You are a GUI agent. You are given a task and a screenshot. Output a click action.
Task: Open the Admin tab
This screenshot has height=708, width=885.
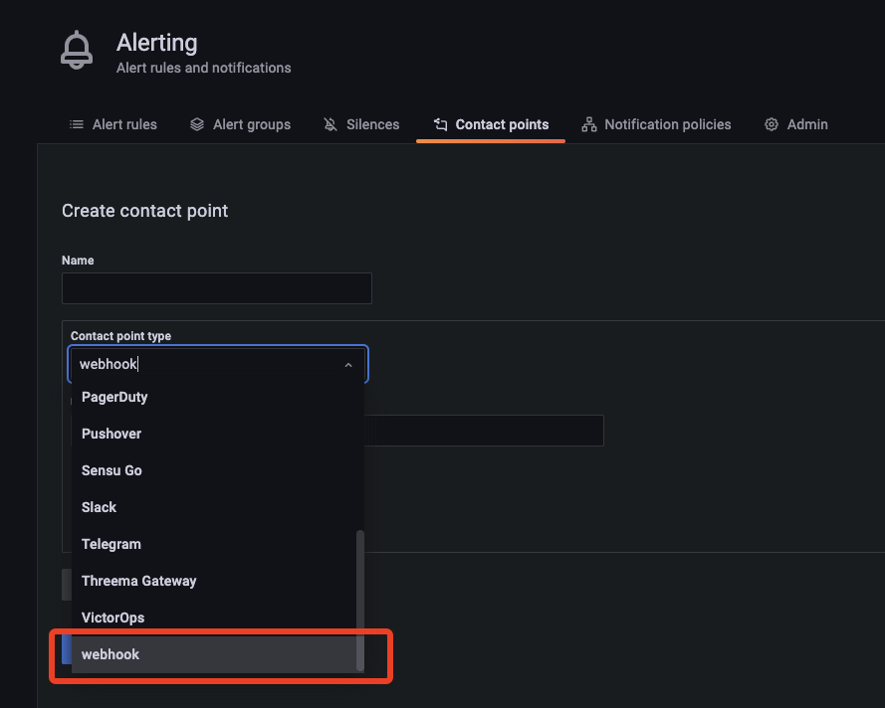click(807, 123)
